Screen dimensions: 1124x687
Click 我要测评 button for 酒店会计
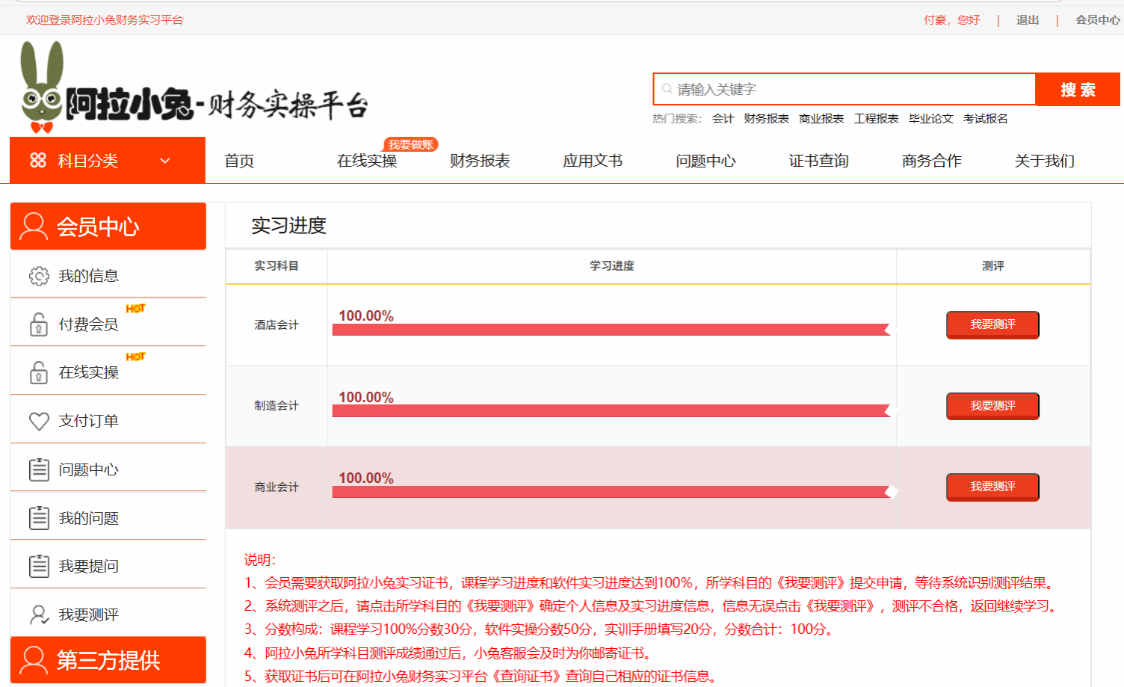pyautogui.click(x=992, y=324)
